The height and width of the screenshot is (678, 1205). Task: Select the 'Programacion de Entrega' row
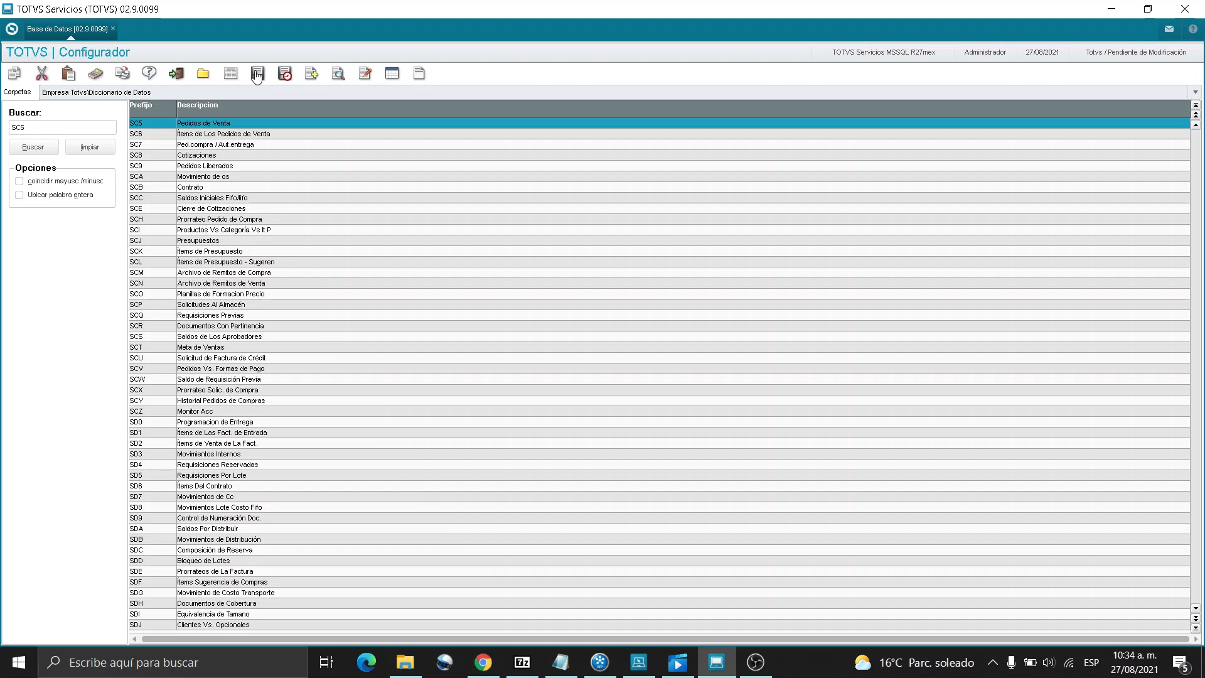click(x=659, y=422)
